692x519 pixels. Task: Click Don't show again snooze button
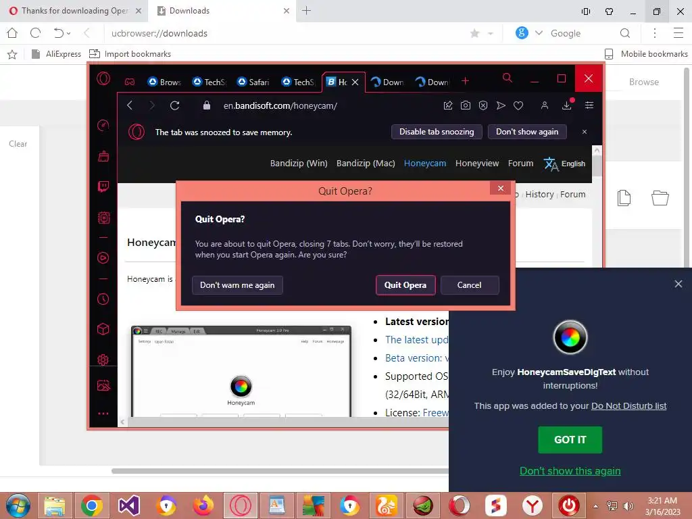tap(527, 132)
